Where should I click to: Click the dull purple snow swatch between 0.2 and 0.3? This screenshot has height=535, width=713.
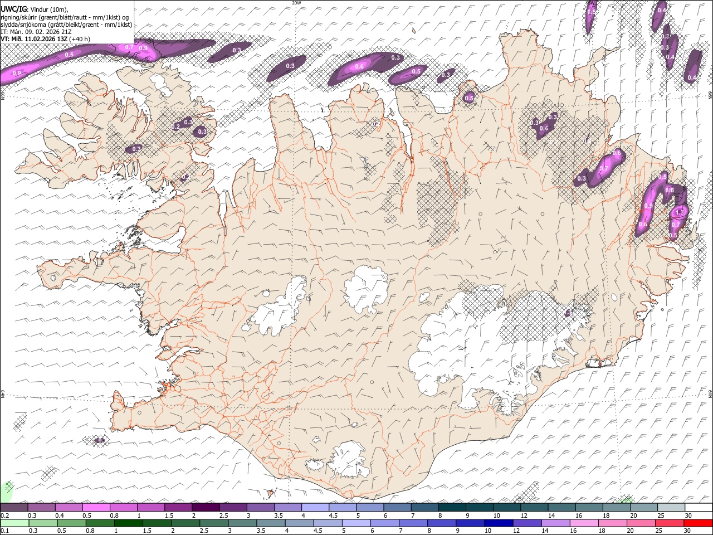coord(14,508)
